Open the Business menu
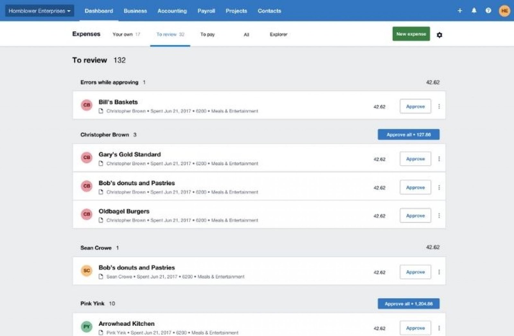The height and width of the screenshot is (336, 514). point(135,11)
